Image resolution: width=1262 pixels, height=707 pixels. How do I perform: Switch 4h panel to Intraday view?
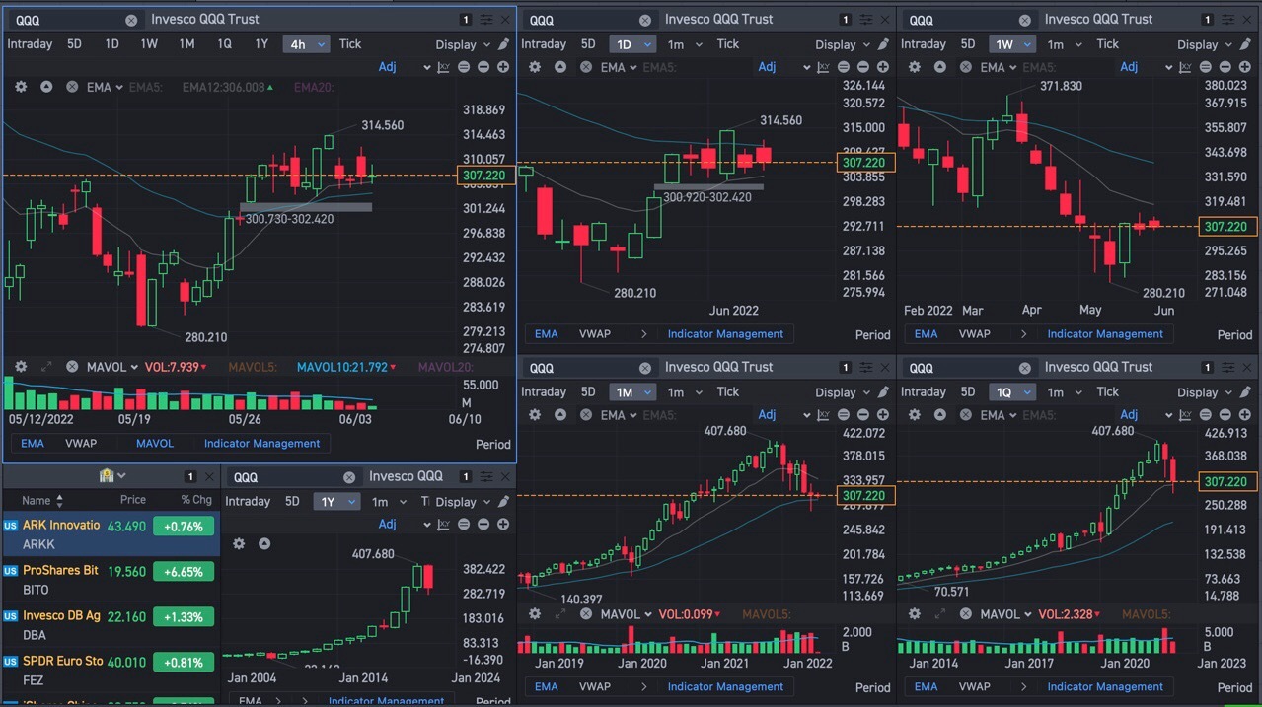click(x=30, y=44)
